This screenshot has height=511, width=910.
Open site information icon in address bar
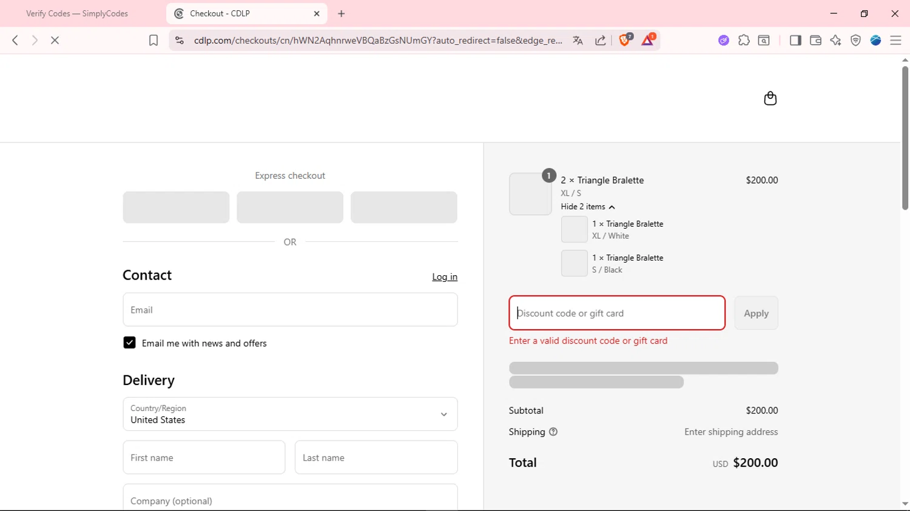[179, 40]
